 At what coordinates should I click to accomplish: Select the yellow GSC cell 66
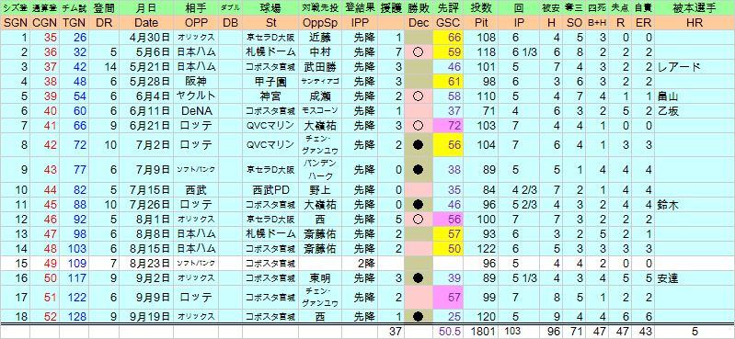point(447,38)
